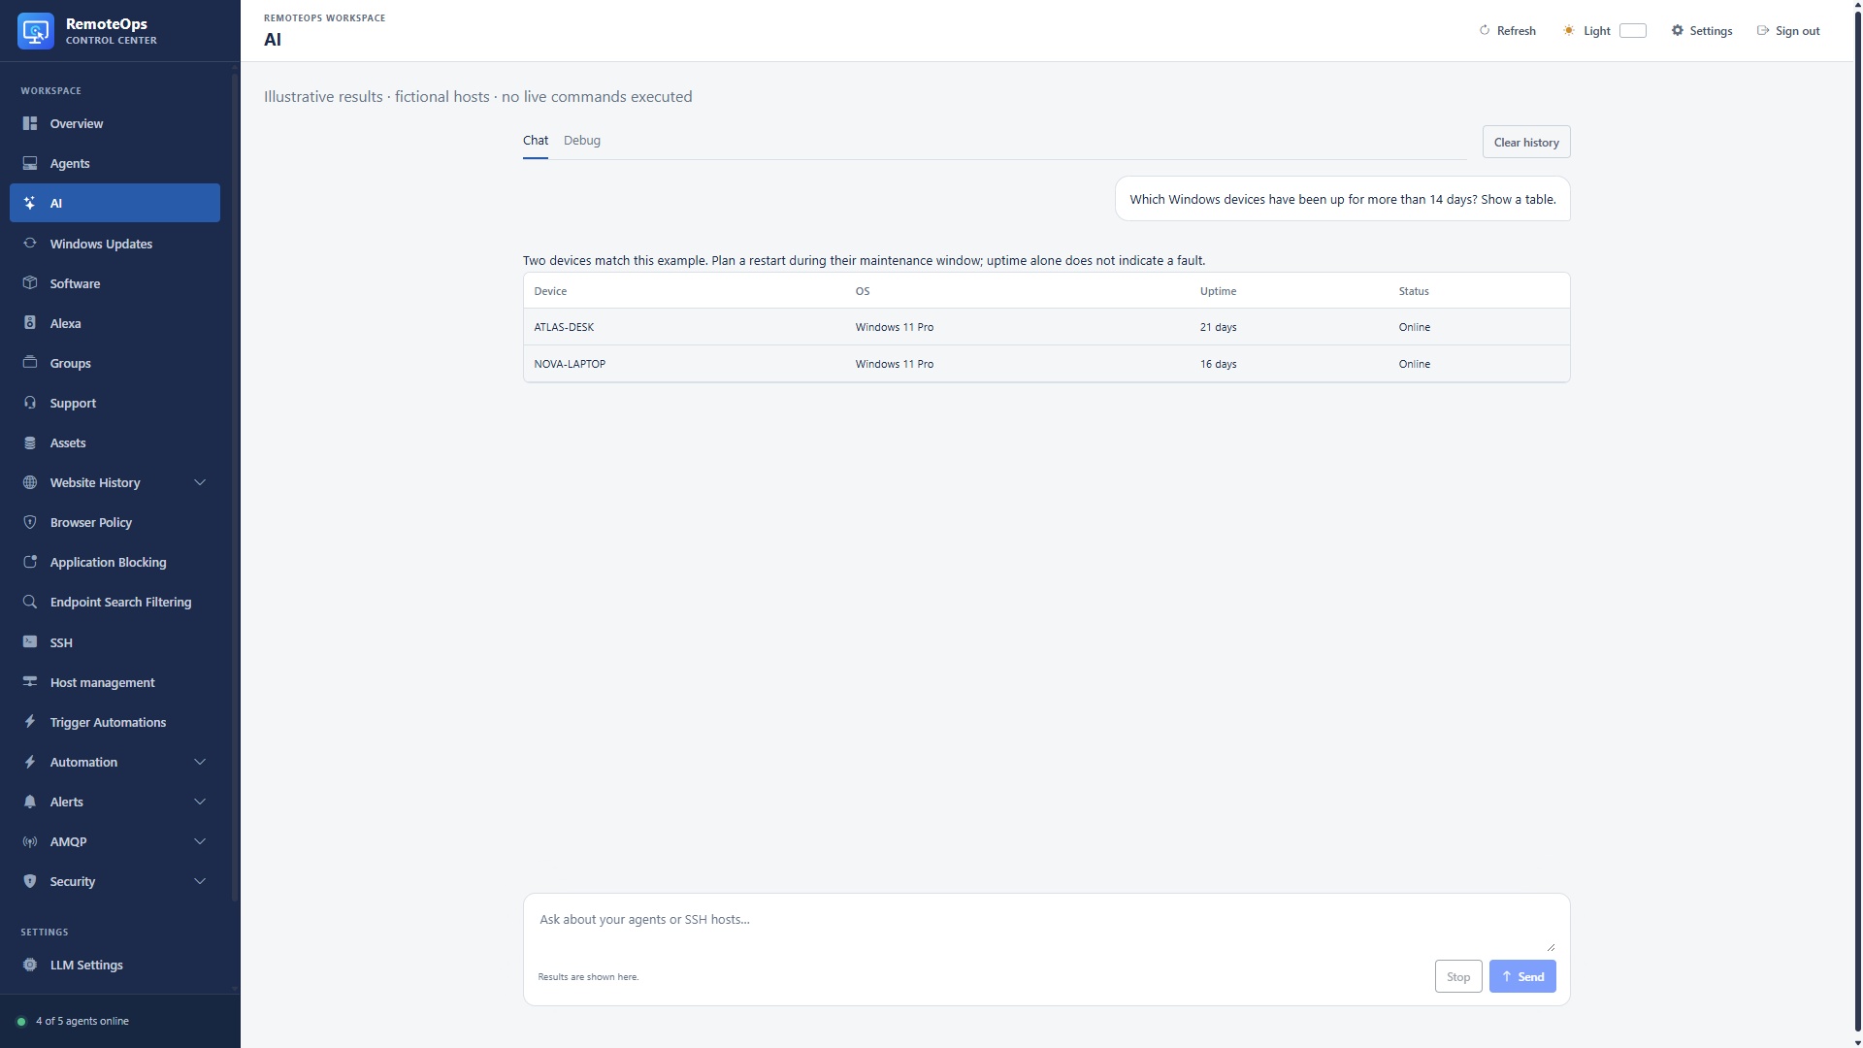
Task: Click the Uptime column header
Action: 1218,291
